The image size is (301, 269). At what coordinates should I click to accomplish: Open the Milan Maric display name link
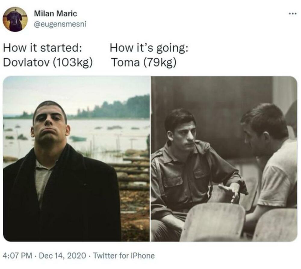click(x=55, y=14)
